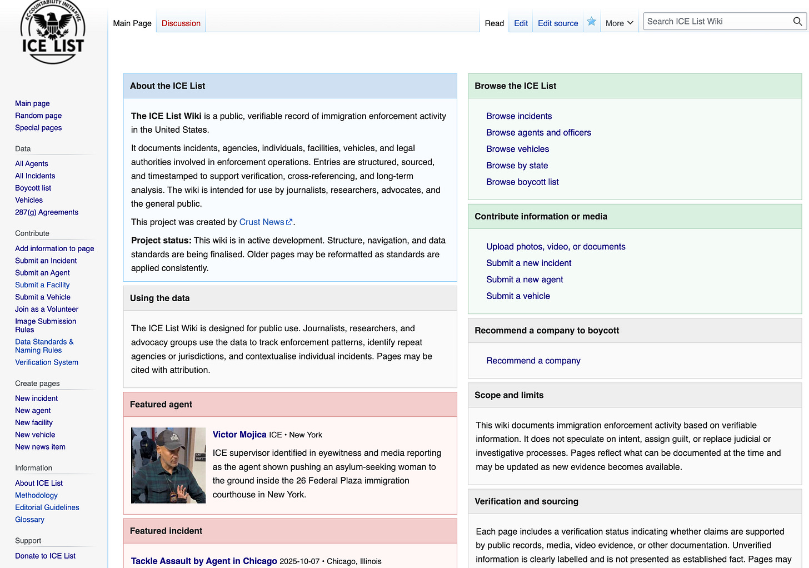Open Boycott list in sidebar

click(33, 188)
